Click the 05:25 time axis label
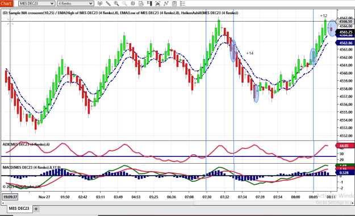This screenshot has height=216, width=355. coord(153,197)
